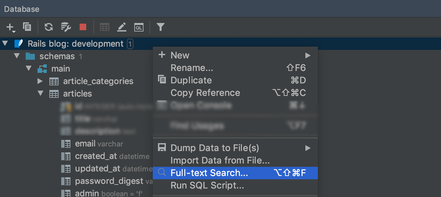The height and width of the screenshot is (197, 441).
Task: Refresh the database with the sync icon
Action: click(49, 27)
